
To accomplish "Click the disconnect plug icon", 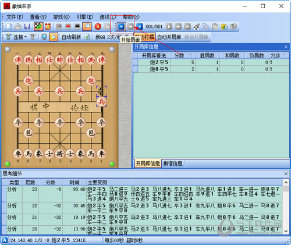I will coord(33,37).
